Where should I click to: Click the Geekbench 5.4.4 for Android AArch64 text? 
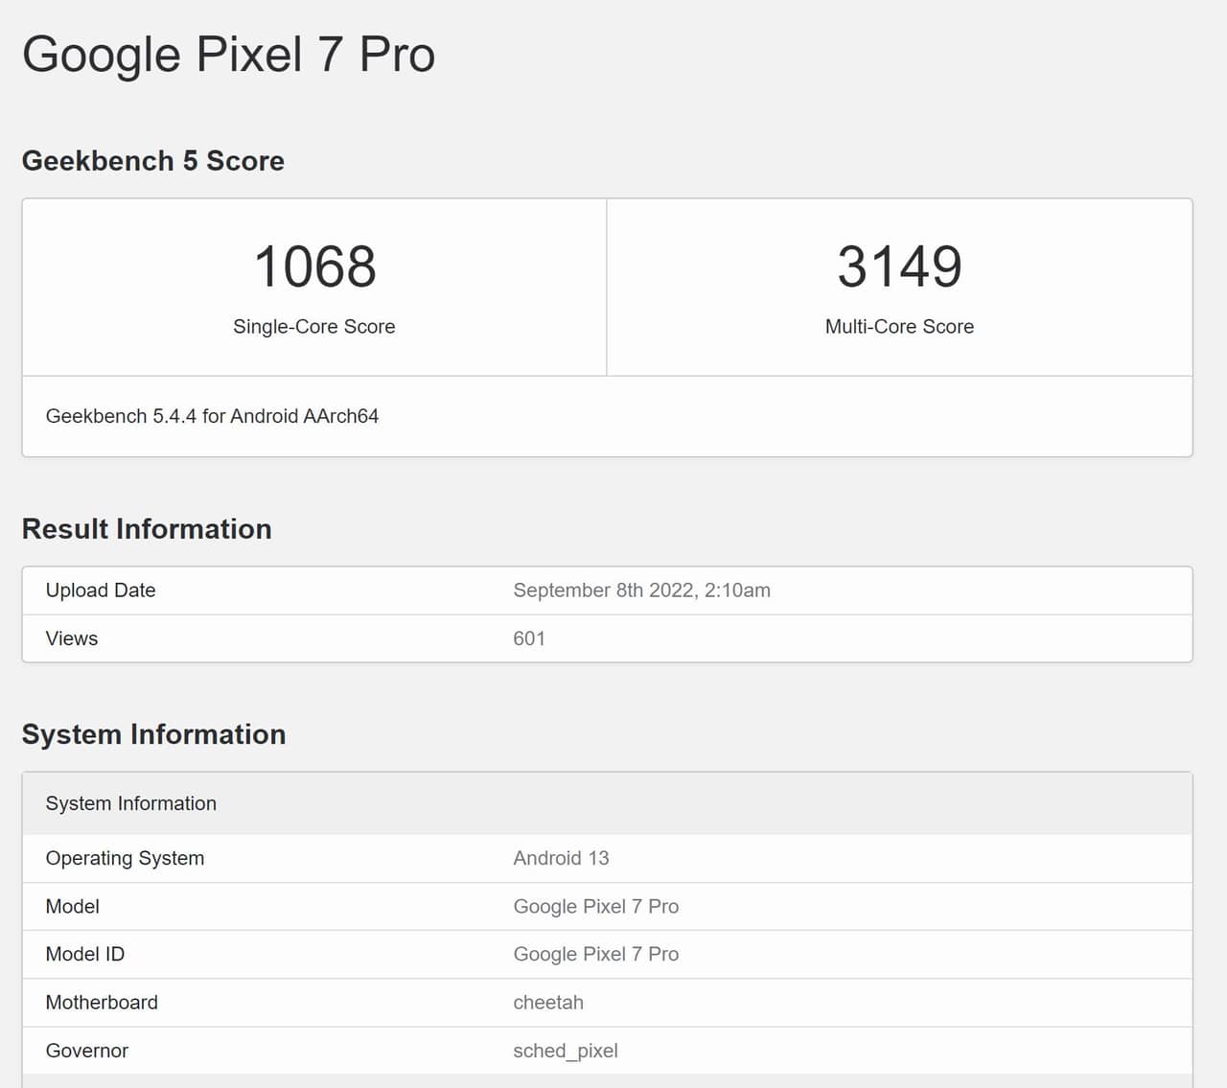(x=212, y=416)
